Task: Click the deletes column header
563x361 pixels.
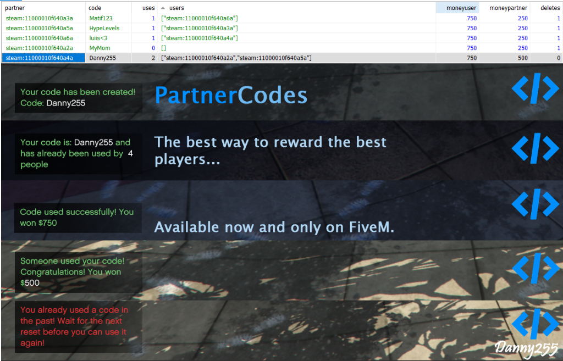Action: click(x=547, y=8)
